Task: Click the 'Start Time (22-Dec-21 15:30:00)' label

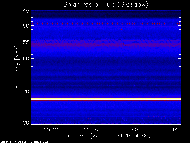Action: point(106,136)
